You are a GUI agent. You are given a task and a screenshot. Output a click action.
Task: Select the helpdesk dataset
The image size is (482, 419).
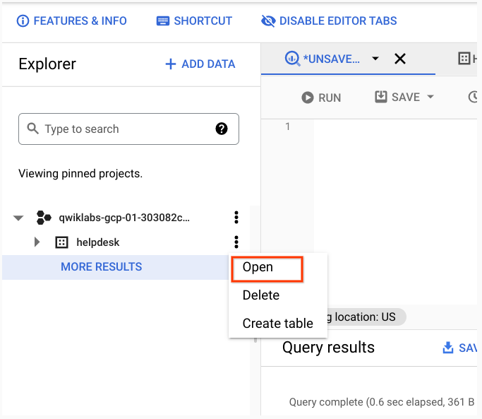point(98,242)
